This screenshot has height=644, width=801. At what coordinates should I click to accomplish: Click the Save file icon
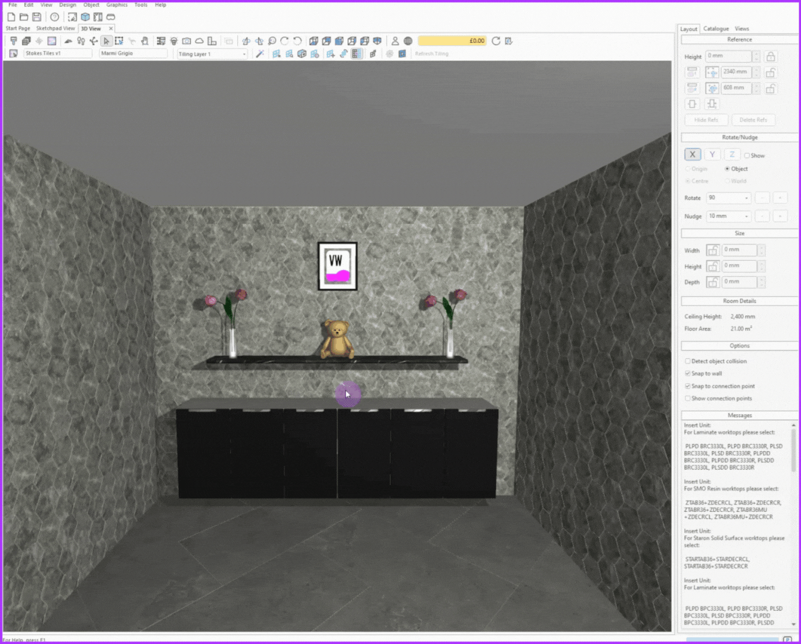(x=37, y=17)
